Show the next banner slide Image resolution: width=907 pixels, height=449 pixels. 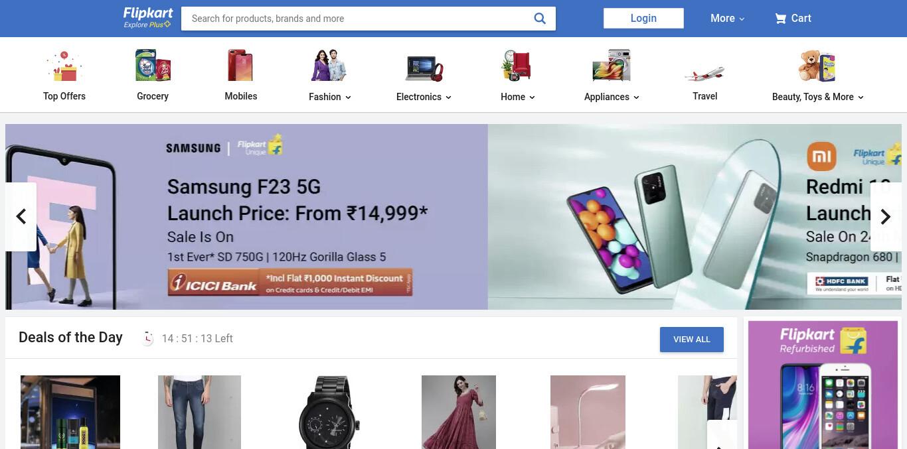pyautogui.click(x=885, y=217)
